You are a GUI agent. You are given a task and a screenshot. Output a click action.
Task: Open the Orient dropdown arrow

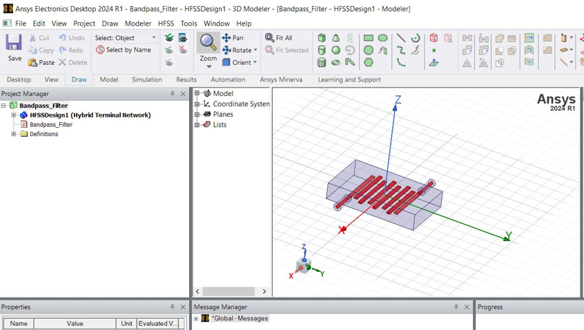255,63
